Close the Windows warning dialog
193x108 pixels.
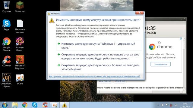[139, 13]
